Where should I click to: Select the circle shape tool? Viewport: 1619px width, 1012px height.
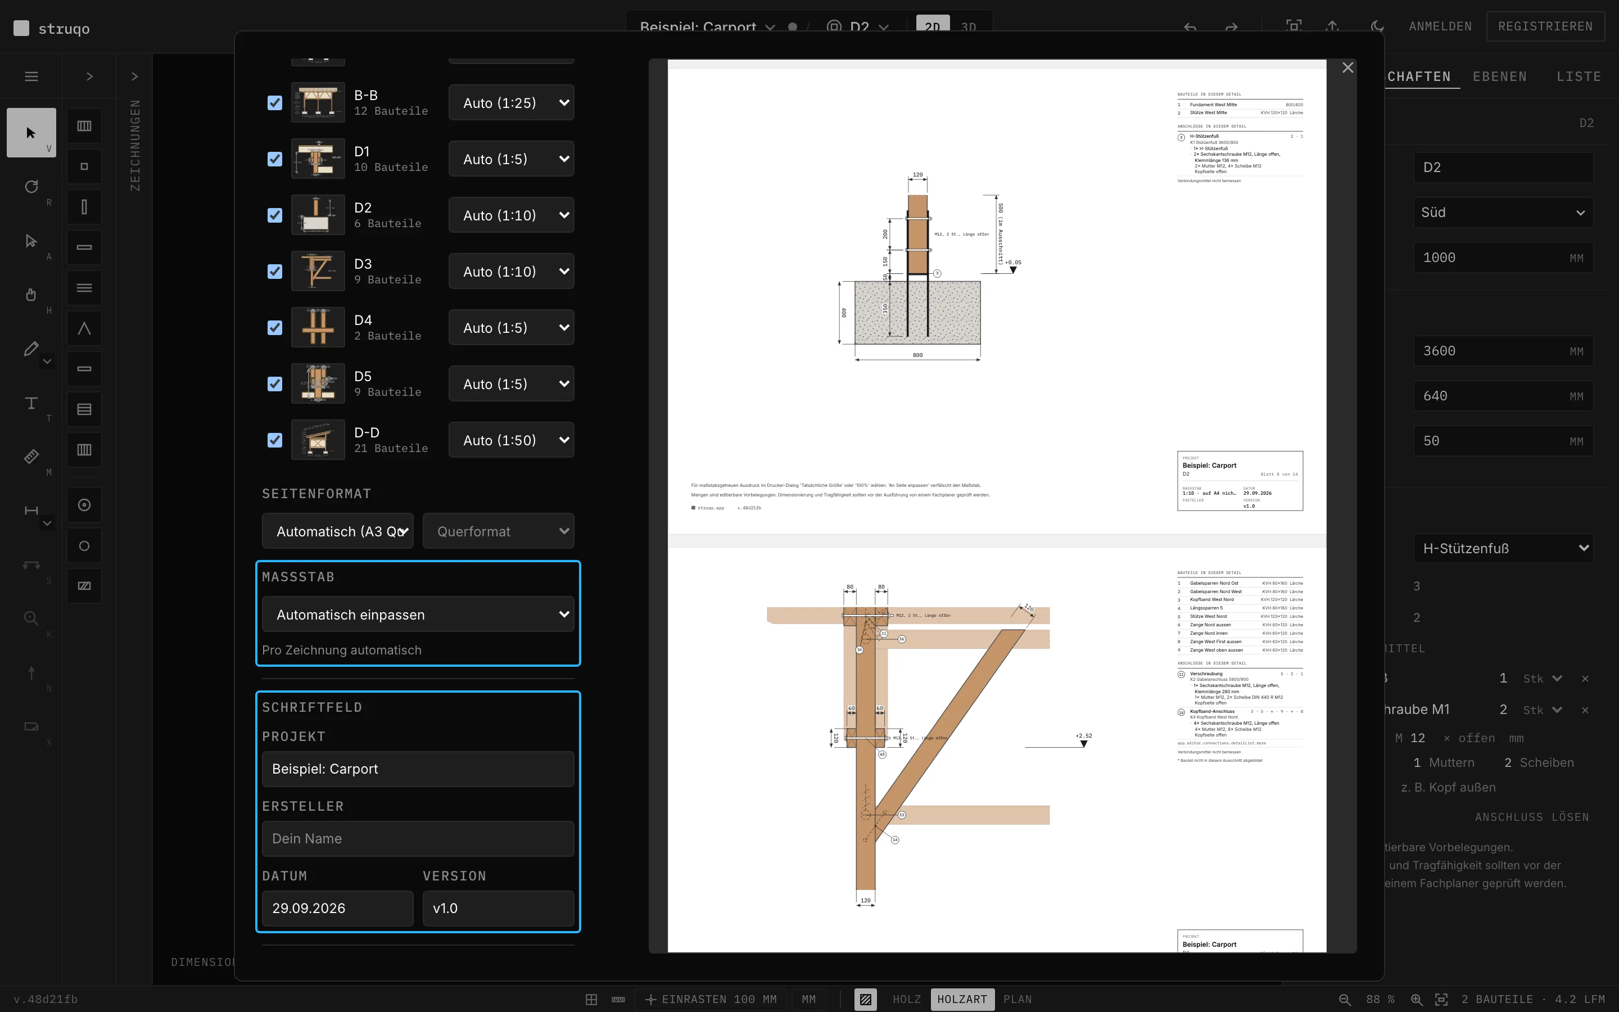tap(84, 545)
